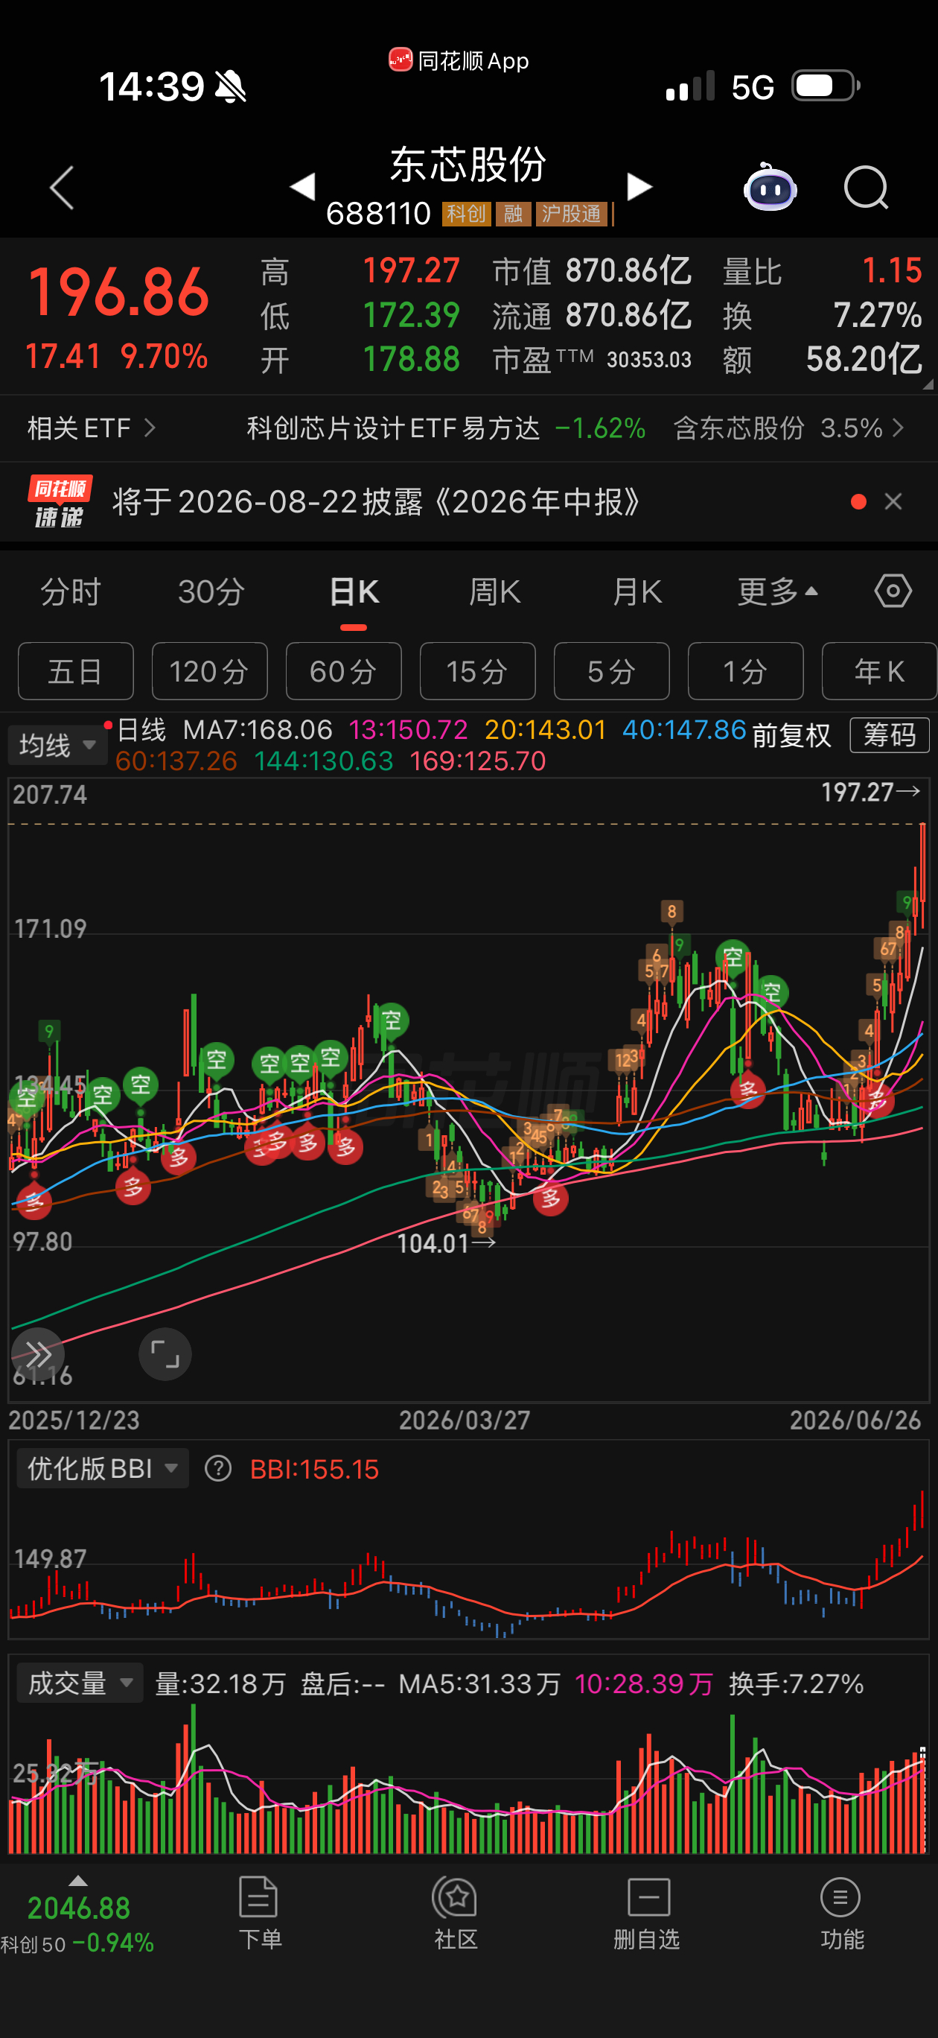This screenshot has height=2038, width=938.
Task: Tap the 20:143.01 MA label
Action: [546, 729]
